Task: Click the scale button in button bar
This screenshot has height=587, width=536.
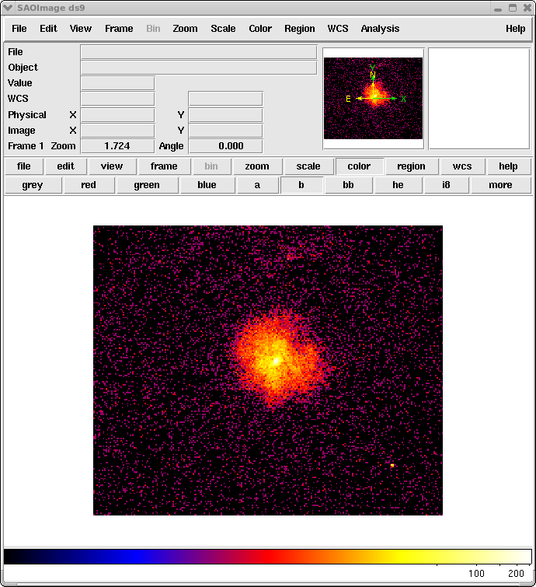Action: click(308, 166)
